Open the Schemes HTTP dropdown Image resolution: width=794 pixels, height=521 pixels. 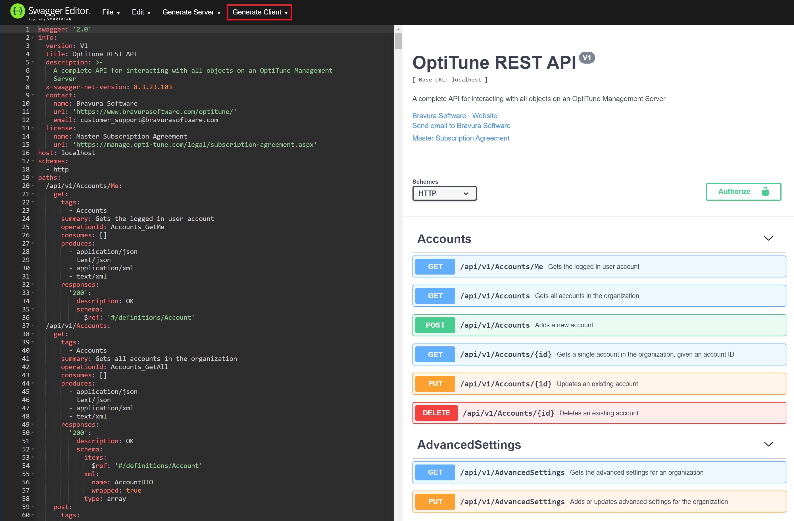click(444, 193)
